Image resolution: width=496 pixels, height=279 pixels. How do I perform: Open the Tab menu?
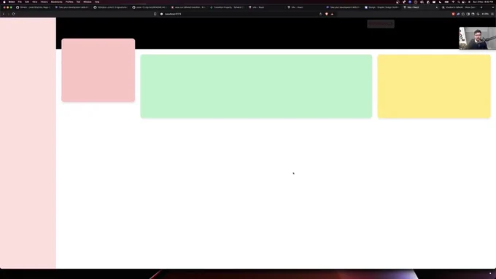(78, 2)
